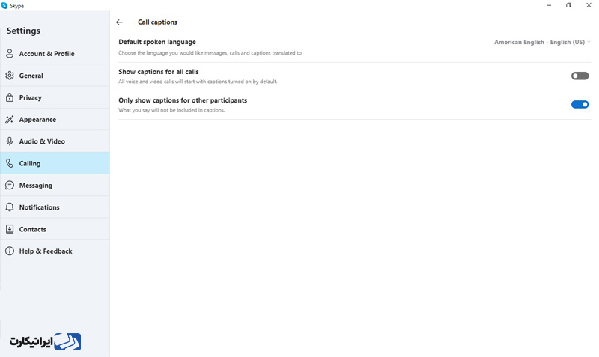Click the Privacy lock icon

pos(10,97)
